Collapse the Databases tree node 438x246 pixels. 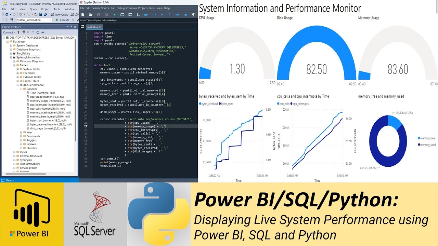point(7,42)
